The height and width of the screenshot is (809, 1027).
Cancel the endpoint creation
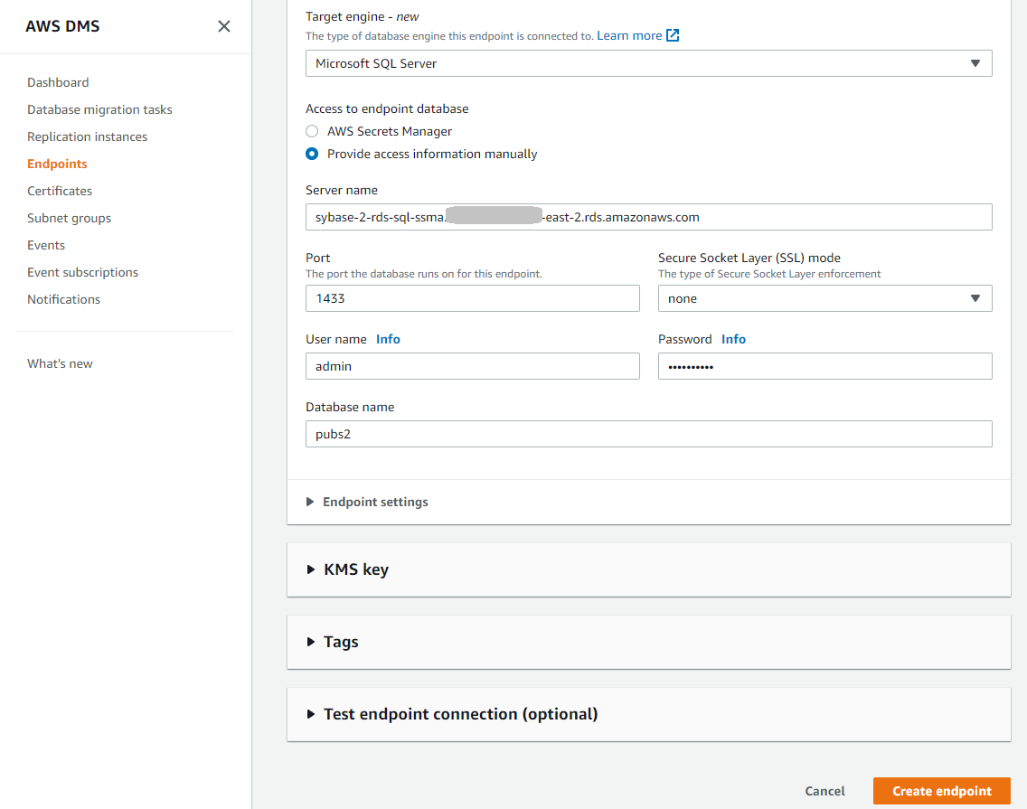(824, 791)
